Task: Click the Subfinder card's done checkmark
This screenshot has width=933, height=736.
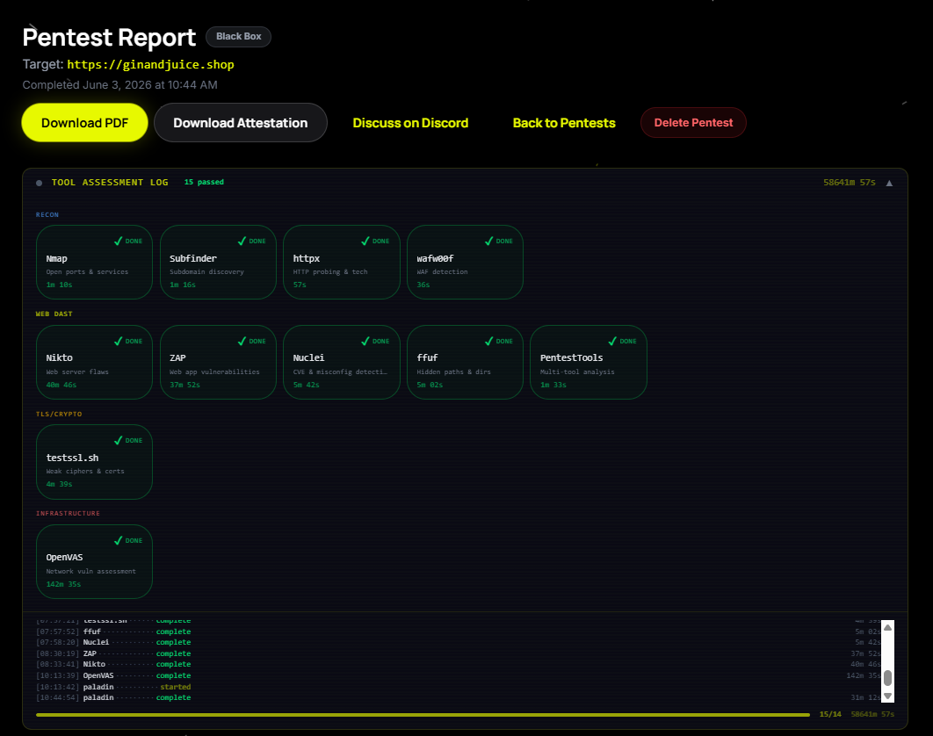Action: pos(242,241)
